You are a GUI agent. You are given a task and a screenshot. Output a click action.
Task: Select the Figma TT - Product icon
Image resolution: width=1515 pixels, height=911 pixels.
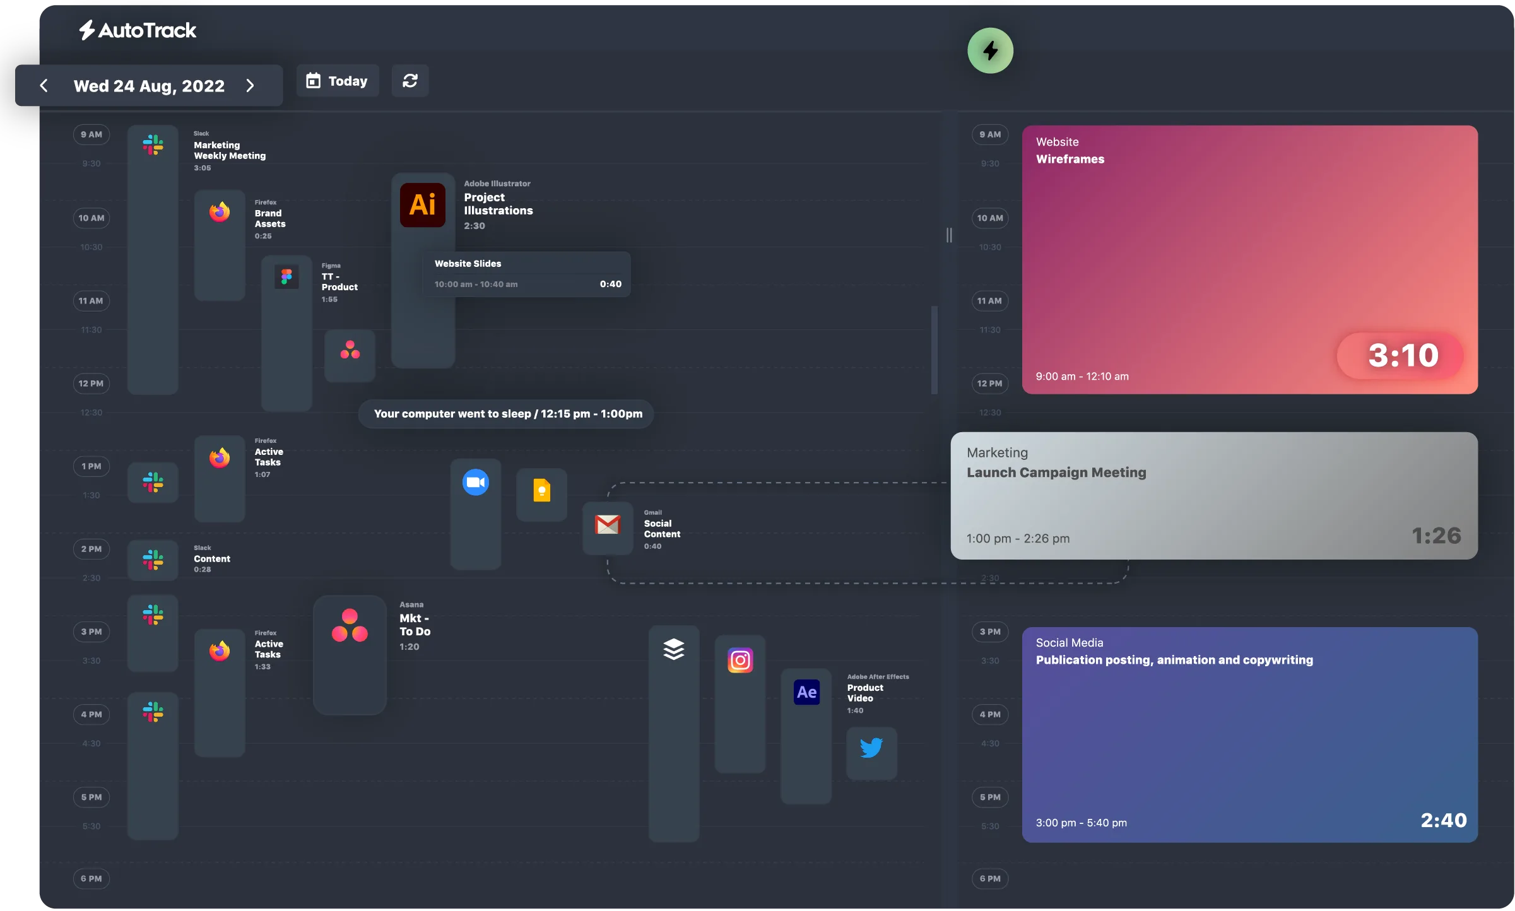(286, 276)
